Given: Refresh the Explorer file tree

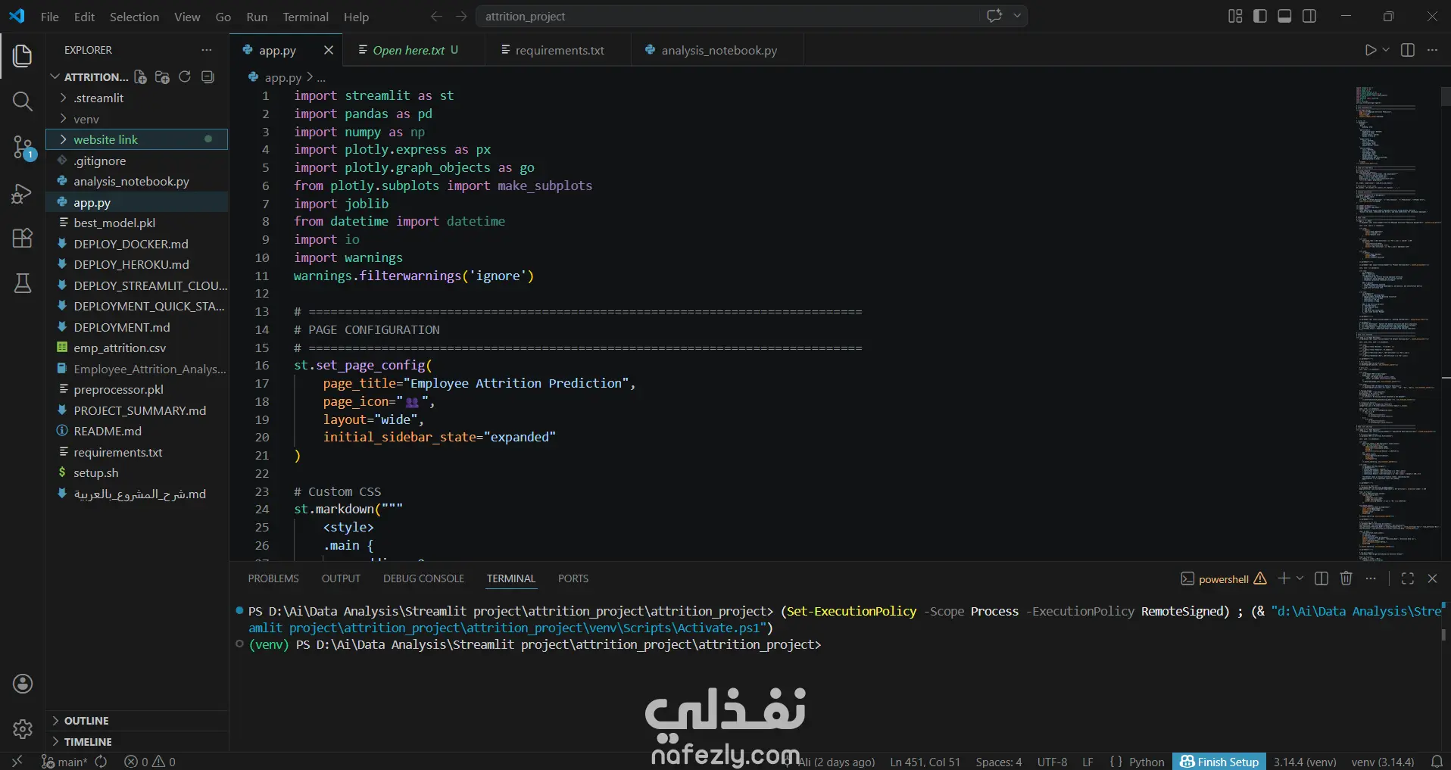Looking at the screenshot, I should (x=185, y=76).
